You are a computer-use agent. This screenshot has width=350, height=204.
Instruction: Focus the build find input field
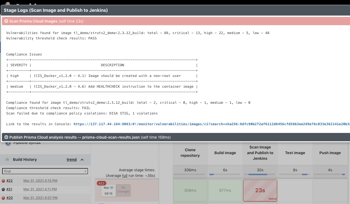coord(45,171)
